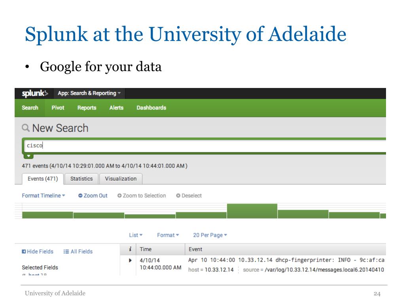Click the search box containing cisco
This screenshot has height=303, width=405.
pos(205,146)
